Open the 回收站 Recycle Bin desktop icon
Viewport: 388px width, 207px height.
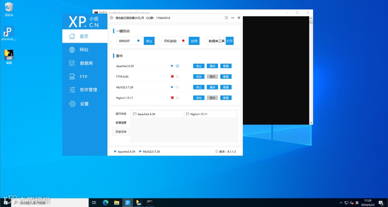9,9
